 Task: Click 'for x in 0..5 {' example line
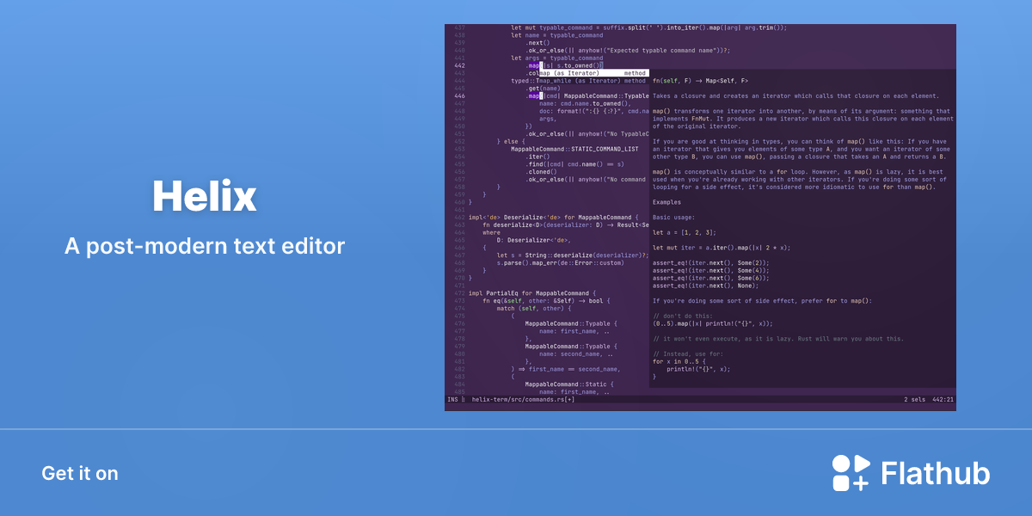679,361
